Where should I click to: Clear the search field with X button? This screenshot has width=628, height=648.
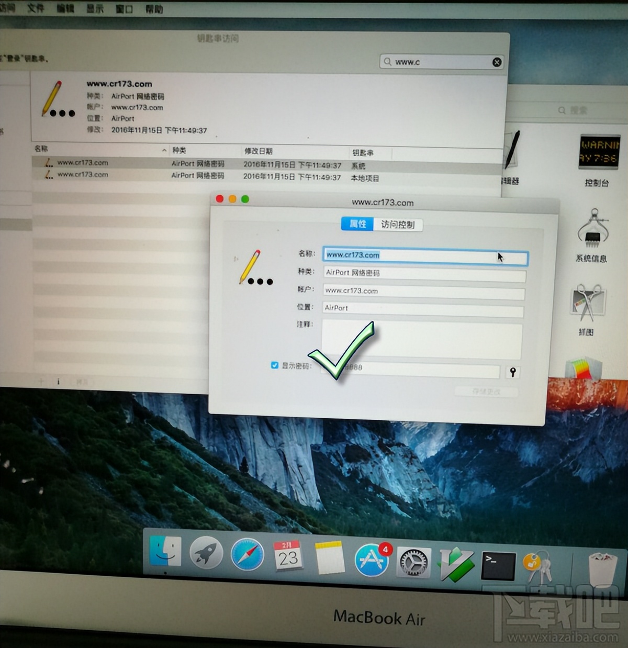(497, 62)
